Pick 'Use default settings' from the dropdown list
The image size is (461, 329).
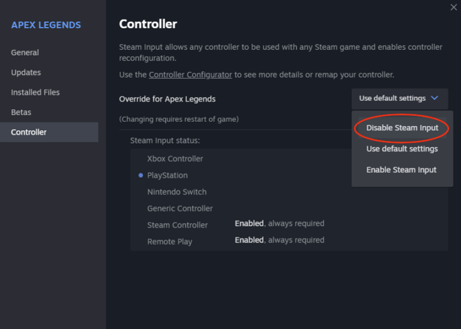402,149
